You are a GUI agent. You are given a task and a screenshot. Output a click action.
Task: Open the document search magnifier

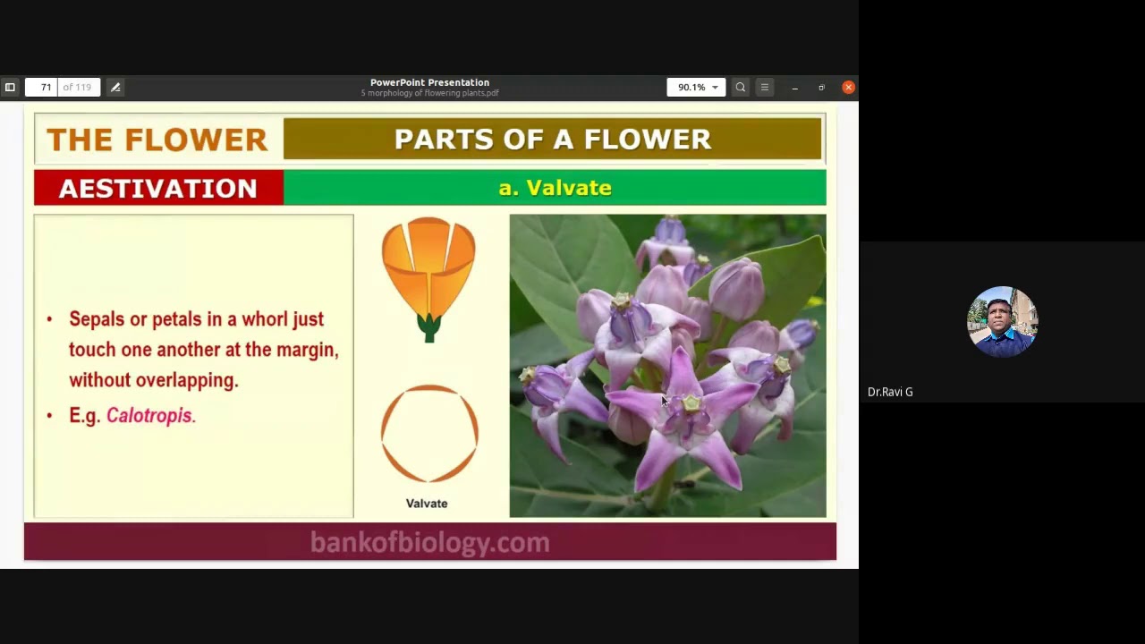click(x=740, y=87)
